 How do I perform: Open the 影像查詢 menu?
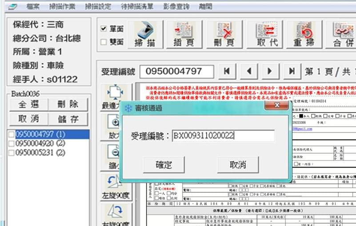click(x=176, y=7)
